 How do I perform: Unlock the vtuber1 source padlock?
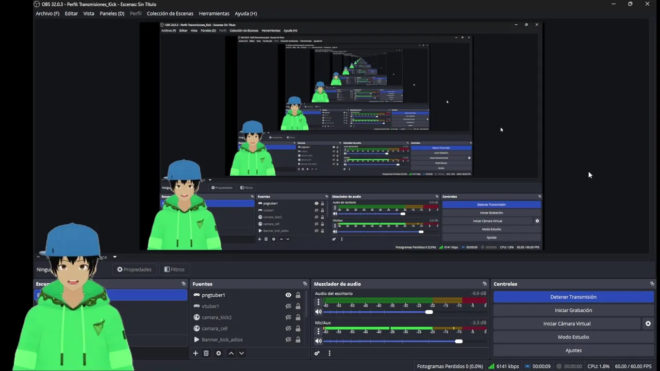[x=298, y=306]
